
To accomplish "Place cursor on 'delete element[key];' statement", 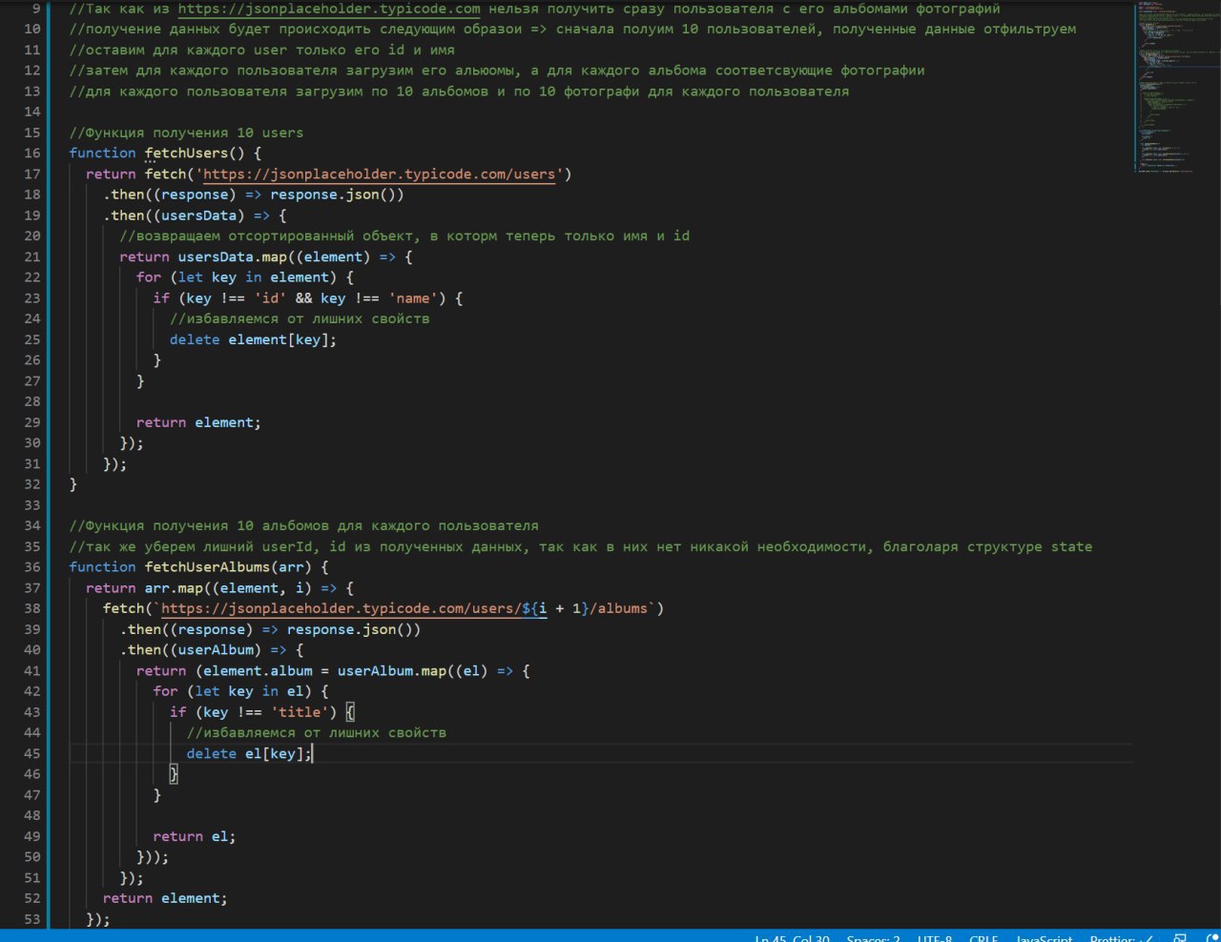I will pyautogui.click(x=253, y=339).
